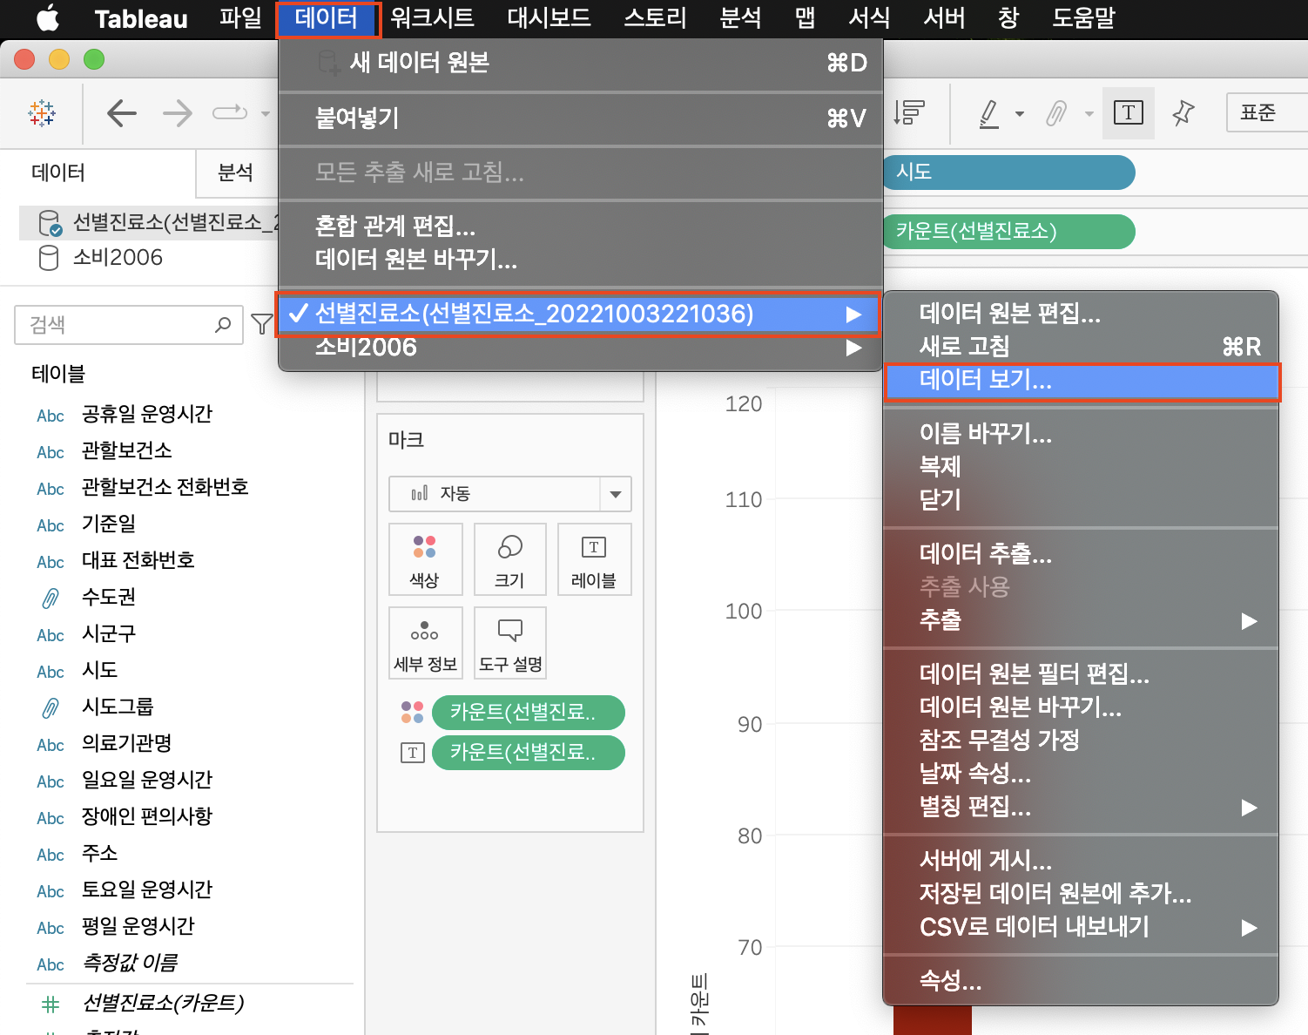Select the 소비2006 data source in pane
This screenshot has width=1308, height=1035.
point(118,258)
